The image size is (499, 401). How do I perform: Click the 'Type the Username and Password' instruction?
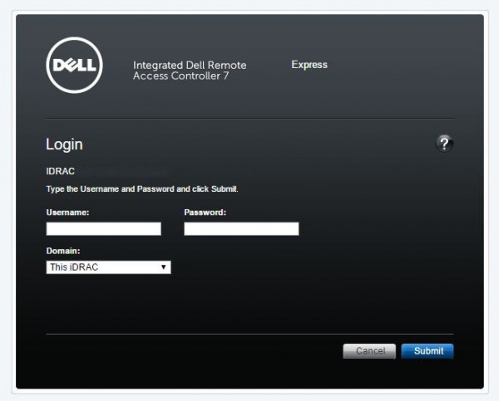pos(142,190)
